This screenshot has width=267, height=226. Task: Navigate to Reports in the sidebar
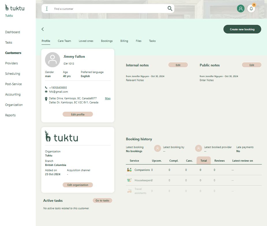click(x=10, y=115)
